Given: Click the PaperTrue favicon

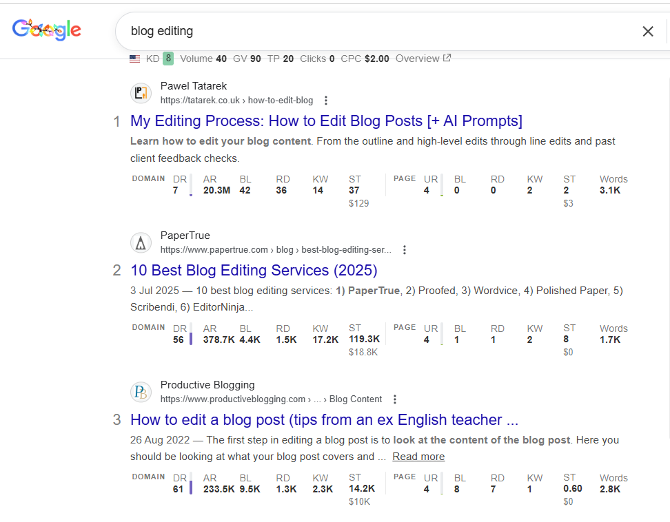Looking at the screenshot, I should point(141,243).
